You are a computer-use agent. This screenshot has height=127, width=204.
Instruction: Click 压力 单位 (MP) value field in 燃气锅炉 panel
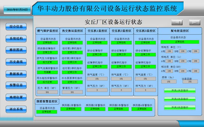click(47, 92)
